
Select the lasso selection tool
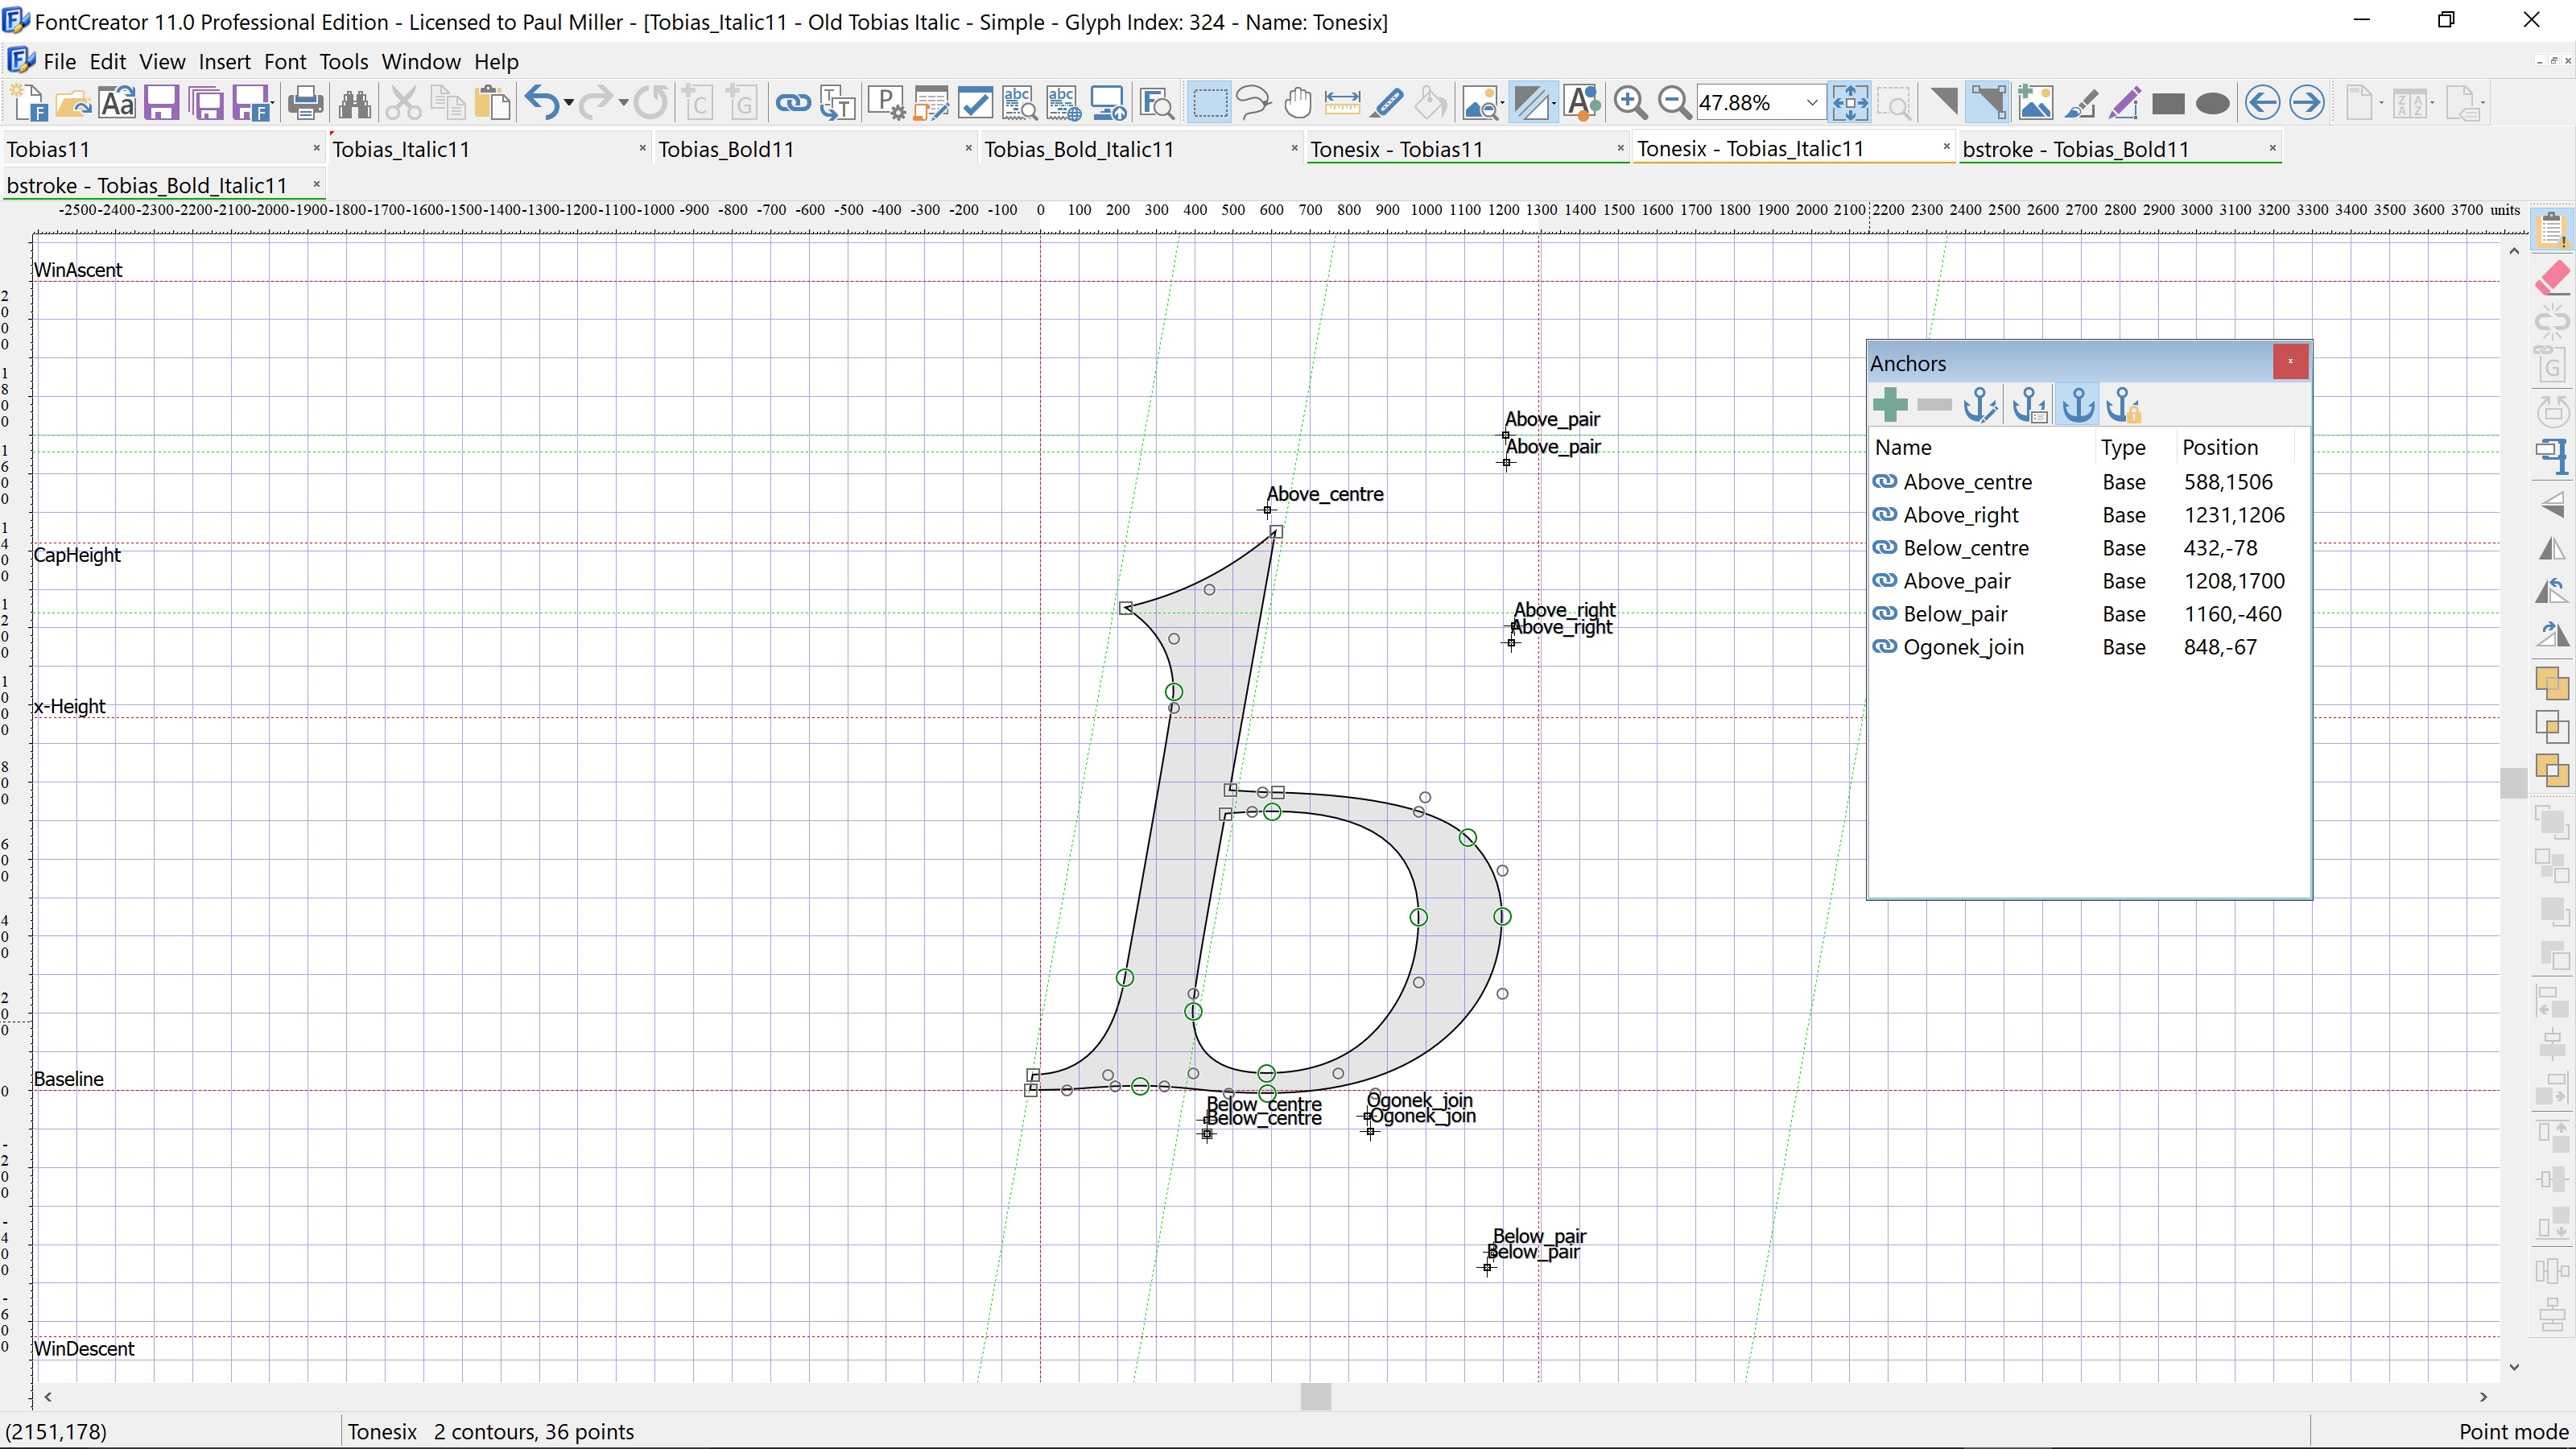click(x=1253, y=102)
